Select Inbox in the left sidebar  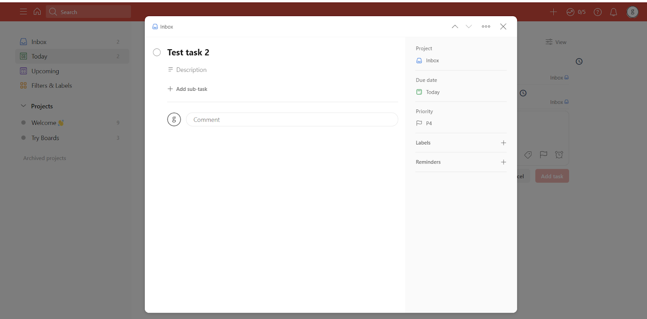[72, 42]
